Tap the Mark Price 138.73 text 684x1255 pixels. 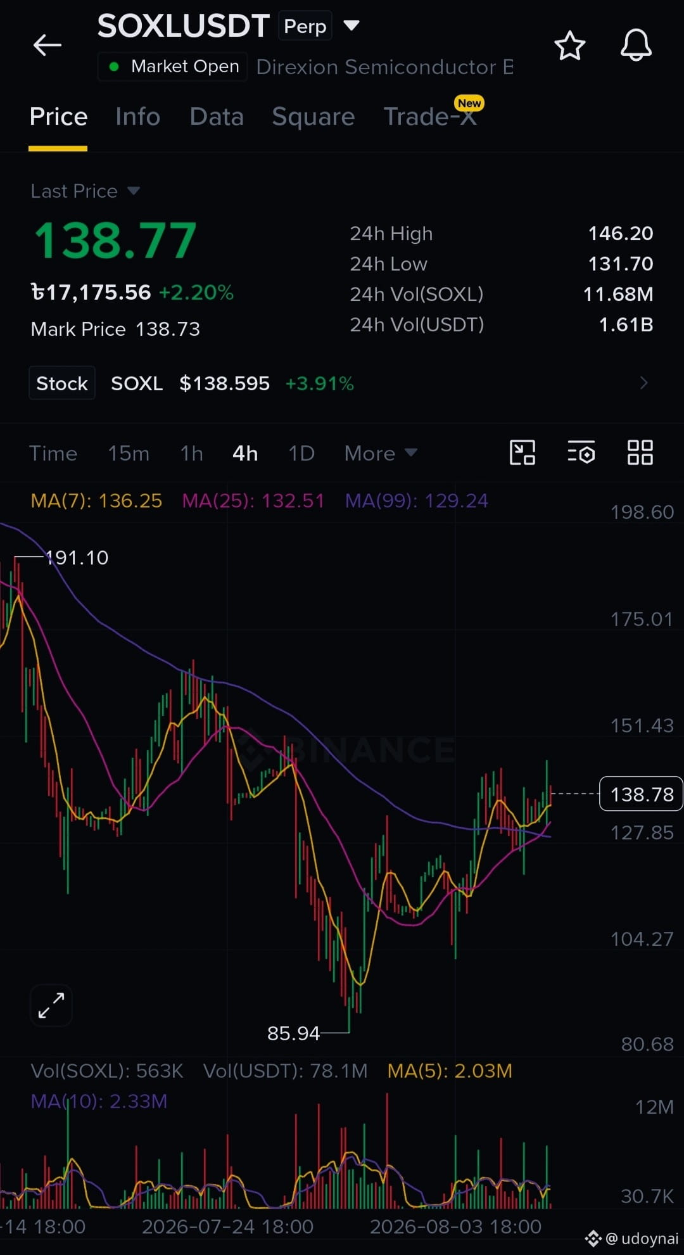[x=115, y=329]
